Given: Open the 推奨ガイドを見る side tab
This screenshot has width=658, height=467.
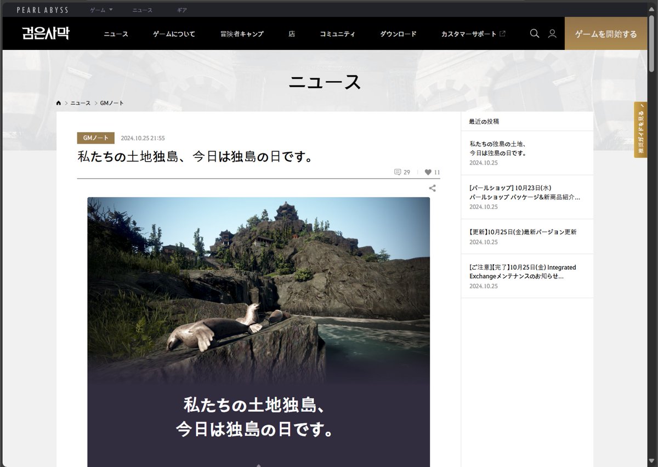Looking at the screenshot, I should click(x=640, y=130).
